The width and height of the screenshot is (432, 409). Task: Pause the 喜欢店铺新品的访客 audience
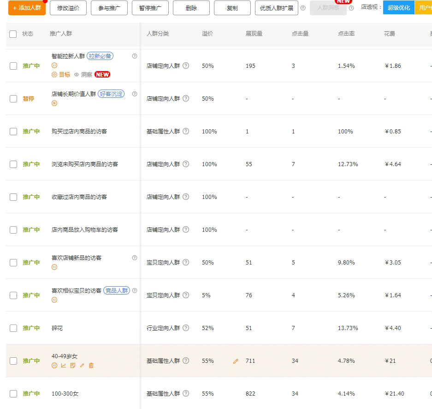[x=54, y=267]
